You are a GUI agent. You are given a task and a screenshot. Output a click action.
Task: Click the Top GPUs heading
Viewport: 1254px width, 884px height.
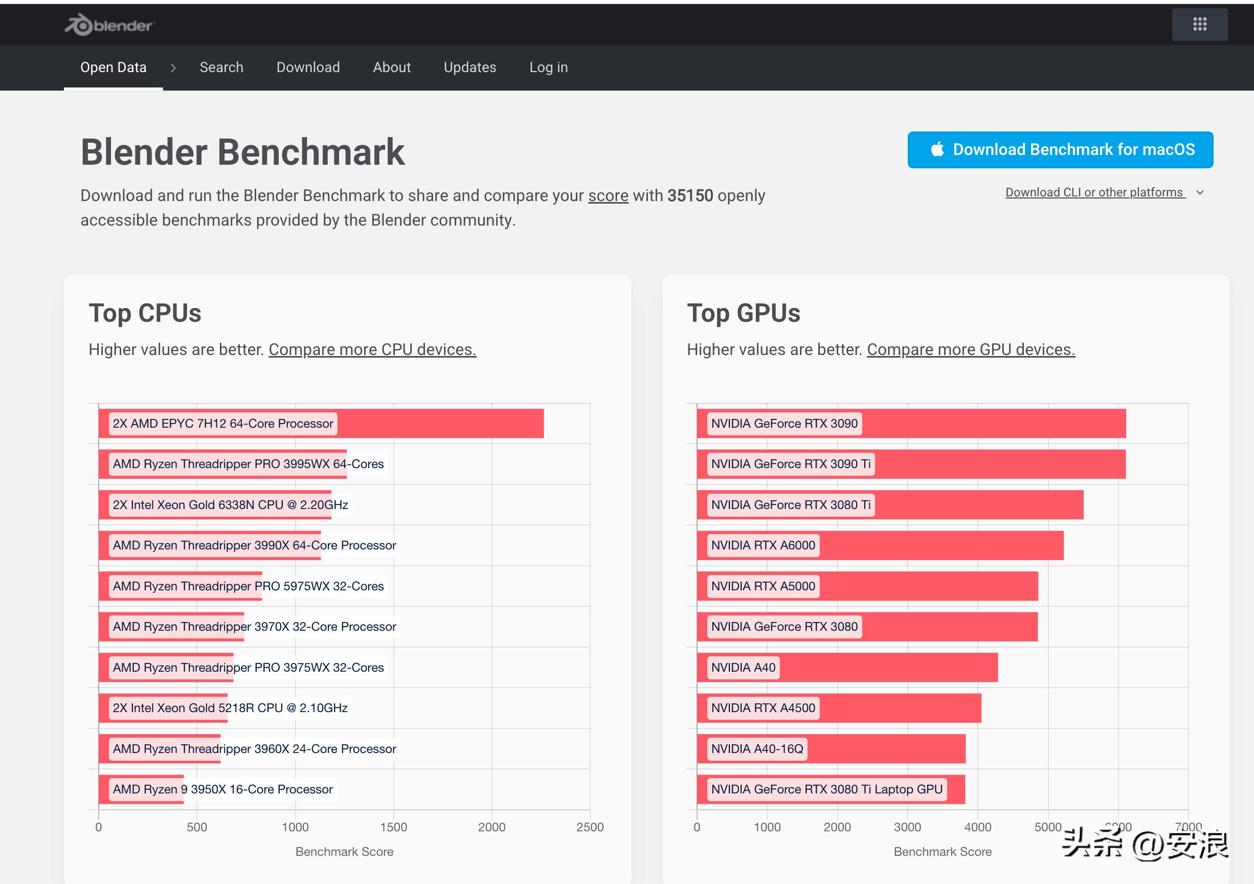743,313
